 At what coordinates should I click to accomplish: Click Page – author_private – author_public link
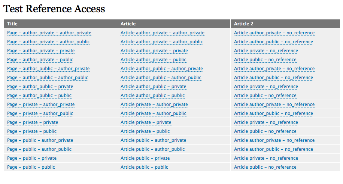pos(48,42)
